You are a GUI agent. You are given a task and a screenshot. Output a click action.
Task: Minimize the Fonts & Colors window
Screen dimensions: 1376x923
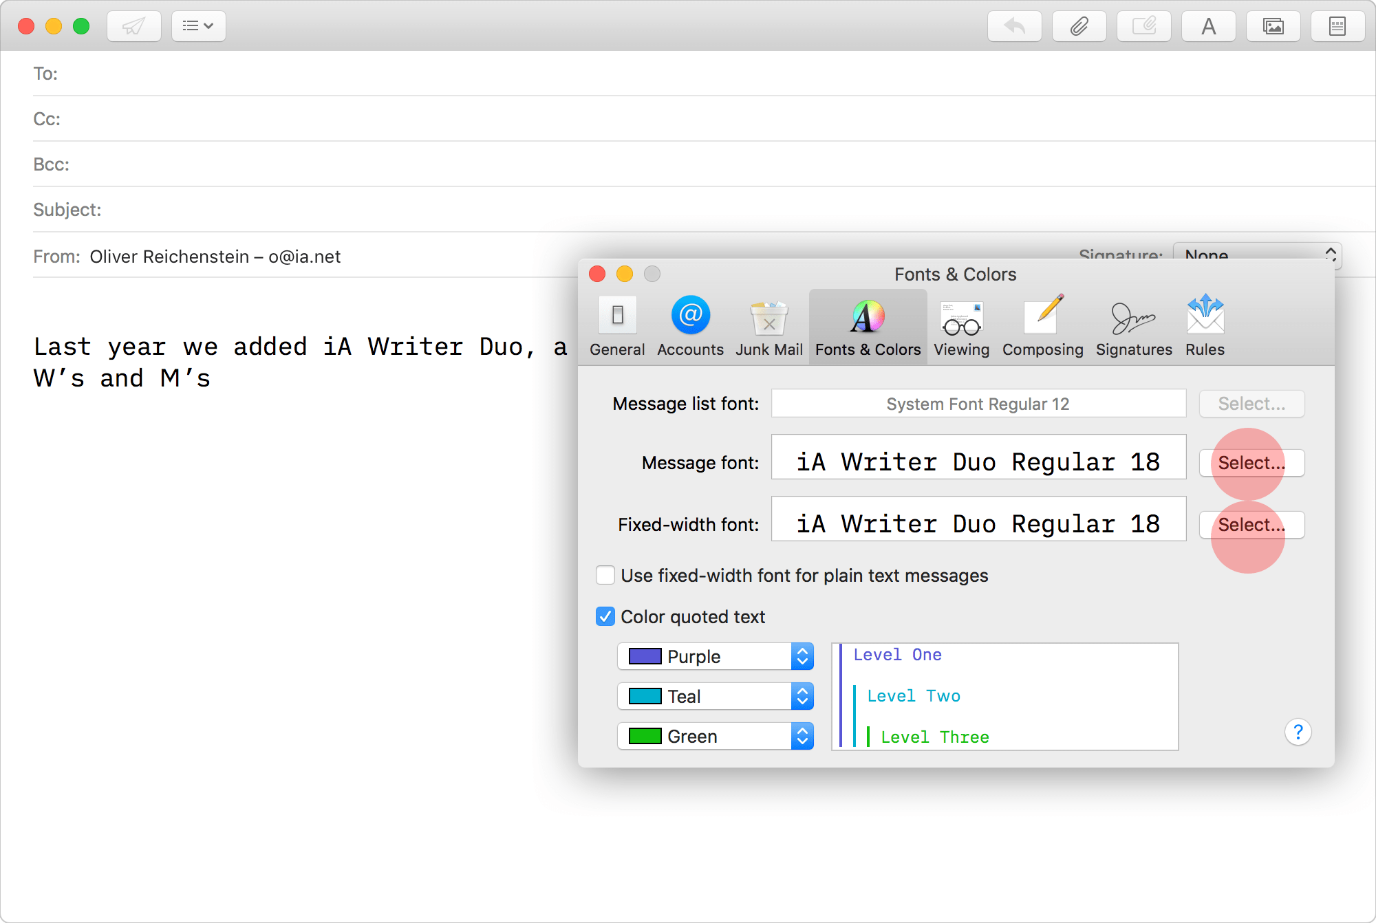click(x=625, y=274)
